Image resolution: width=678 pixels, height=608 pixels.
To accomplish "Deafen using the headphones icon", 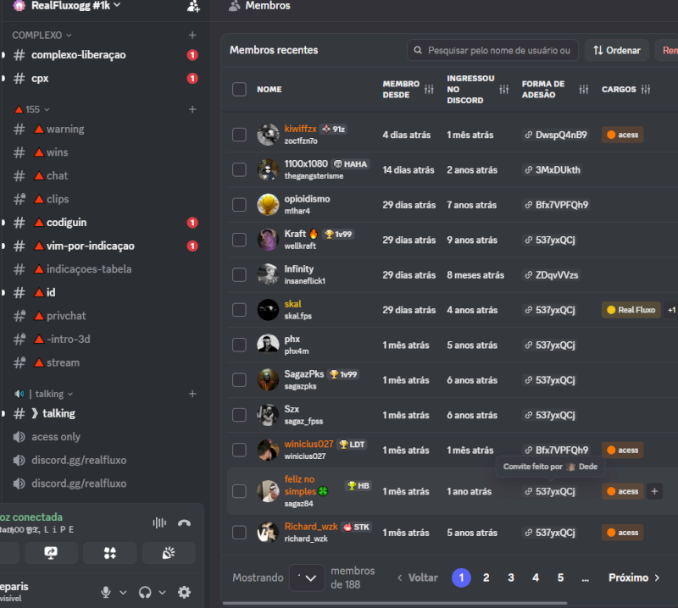I will pyautogui.click(x=145, y=592).
